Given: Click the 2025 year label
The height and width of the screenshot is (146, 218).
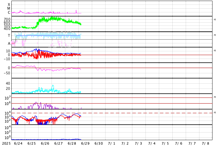Looking at the screenshot, I should pyautogui.click(x=7, y=144).
